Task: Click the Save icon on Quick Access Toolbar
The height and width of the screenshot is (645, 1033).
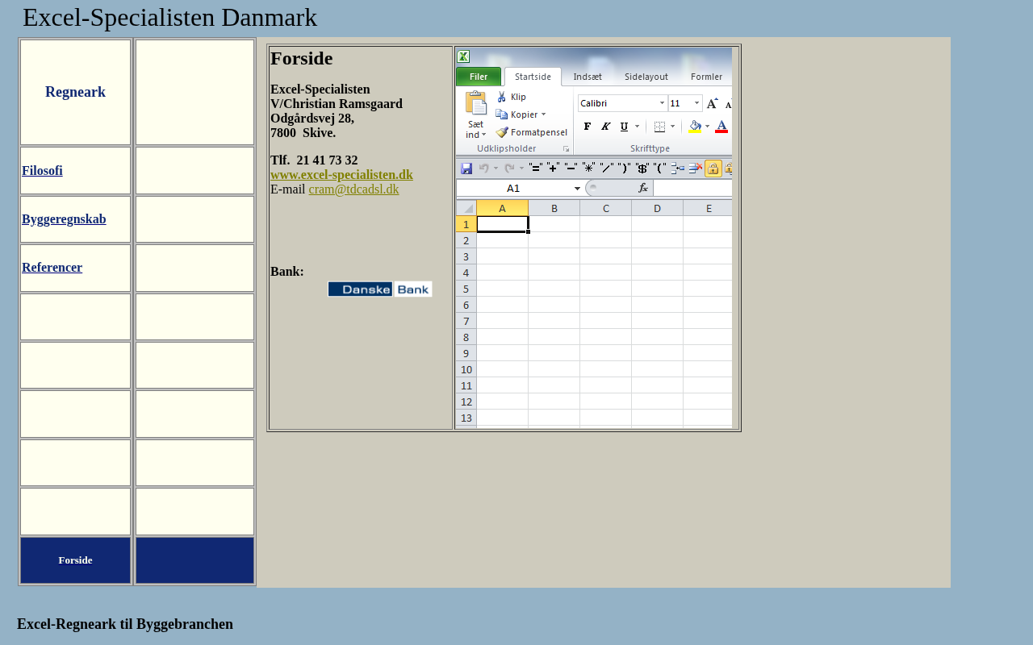Action: [x=466, y=168]
